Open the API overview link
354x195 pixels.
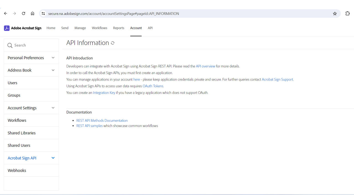point(205,66)
